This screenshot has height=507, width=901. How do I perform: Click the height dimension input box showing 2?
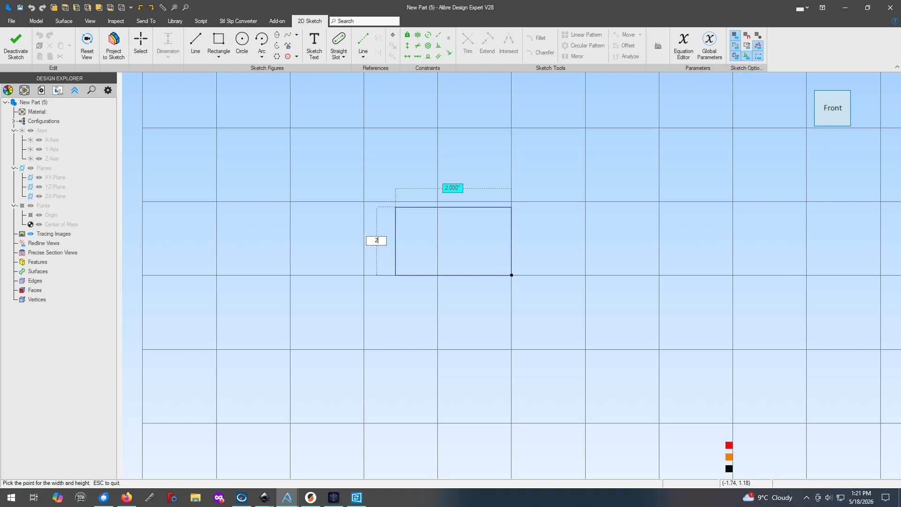point(376,241)
